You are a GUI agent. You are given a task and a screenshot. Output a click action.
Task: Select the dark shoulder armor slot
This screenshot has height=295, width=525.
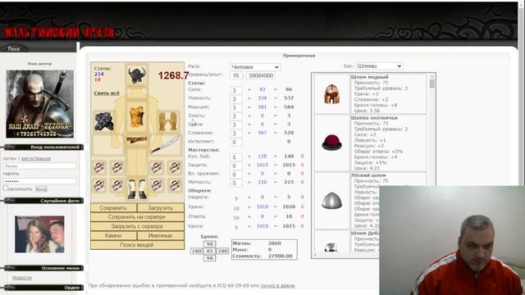(x=104, y=121)
